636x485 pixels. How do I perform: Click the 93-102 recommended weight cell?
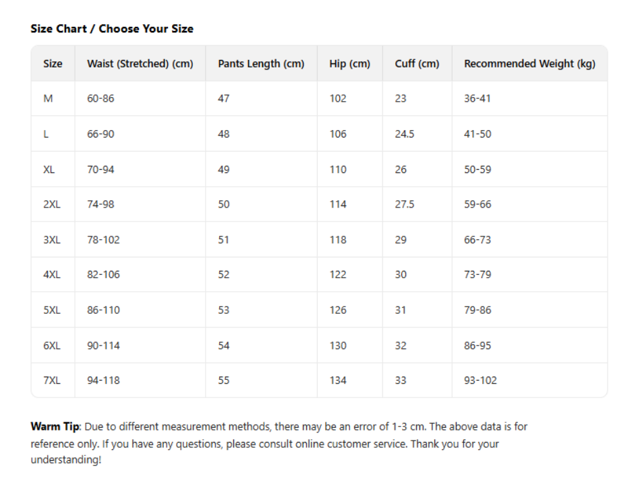[x=480, y=381]
